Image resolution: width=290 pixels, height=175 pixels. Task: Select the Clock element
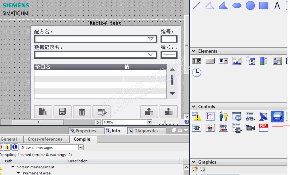[x=196, y=72]
